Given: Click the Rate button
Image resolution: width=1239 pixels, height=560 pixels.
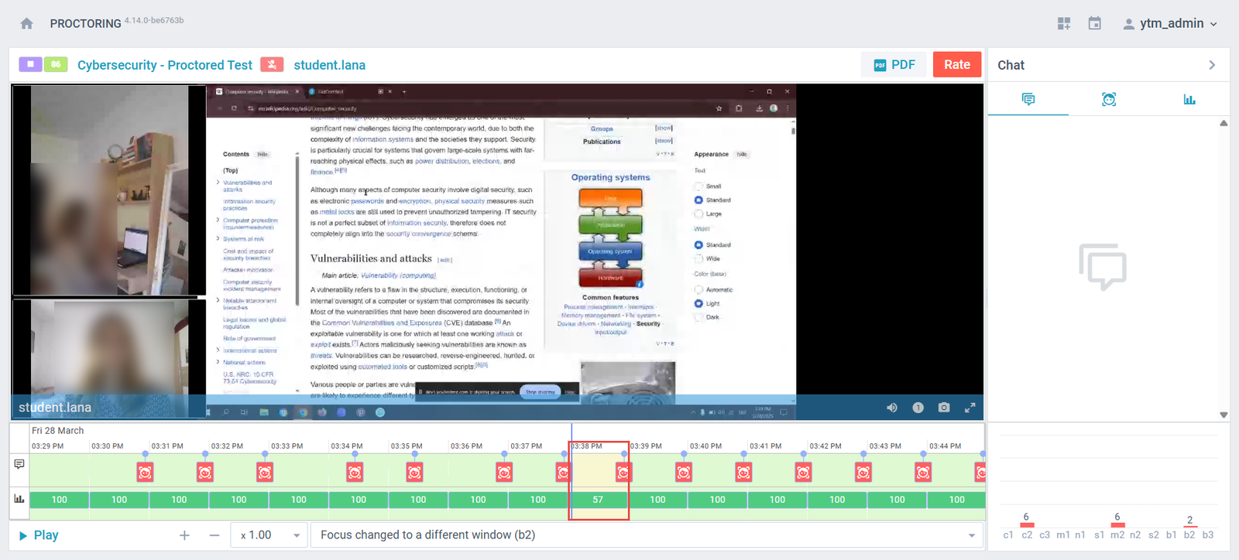Looking at the screenshot, I should [956, 65].
